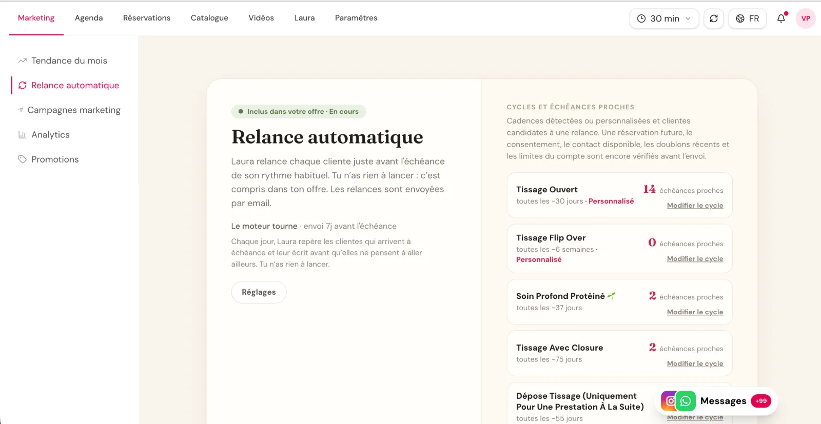Click the +99 unread messages badge
This screenshot has height=424, width=821.
[x=761, y=401]
